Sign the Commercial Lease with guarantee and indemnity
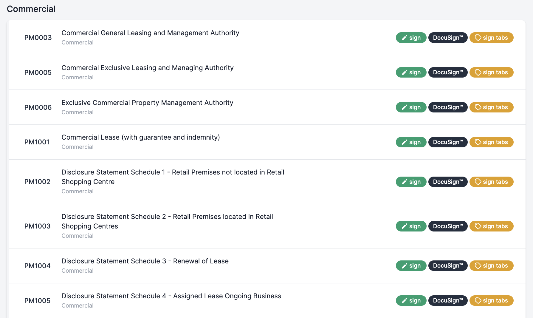Viewport: 533px width, 318px height. (x=411, y=142)
